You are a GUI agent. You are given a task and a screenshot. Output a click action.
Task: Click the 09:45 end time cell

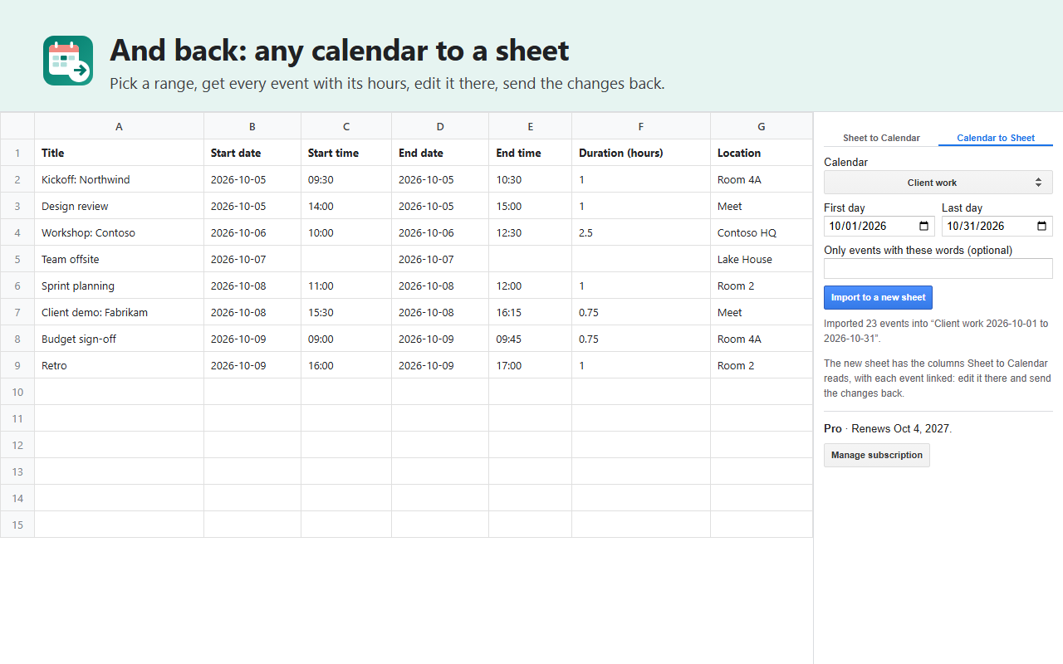pos(530,339)
